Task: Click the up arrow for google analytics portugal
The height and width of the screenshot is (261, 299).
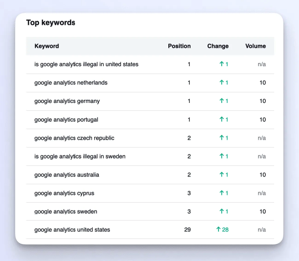Action: pyautogui.click(x=221, y=119)
